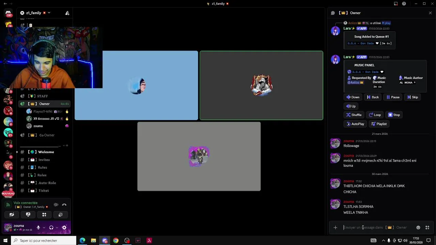The height and width of the screenshot is (245, 436).
Task: Open the Invites text channel
Action: [x=44, y=160]
